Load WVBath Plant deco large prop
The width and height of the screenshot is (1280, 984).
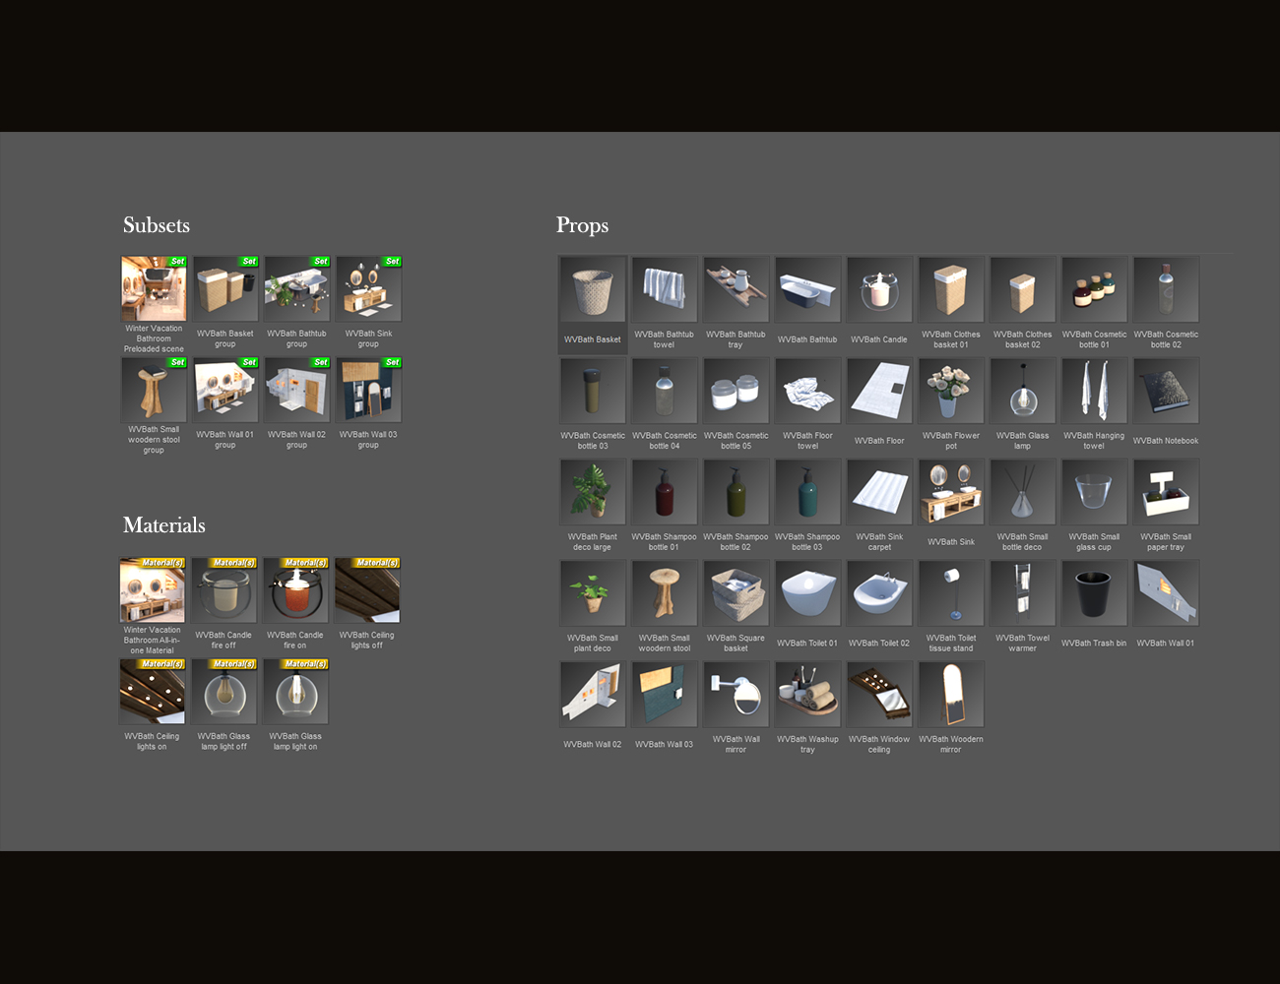pyautogui.click(x=593, y=492)
